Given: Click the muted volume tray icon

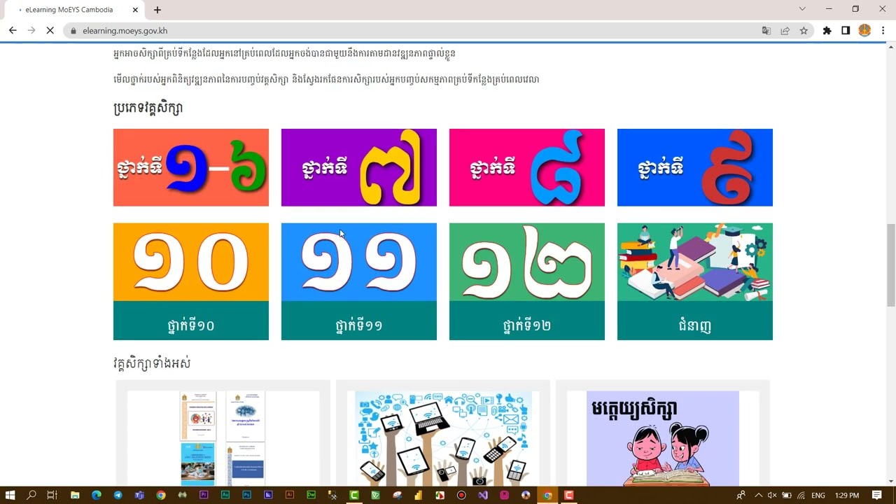Looking at the screenshot, I should coord(772,495).
